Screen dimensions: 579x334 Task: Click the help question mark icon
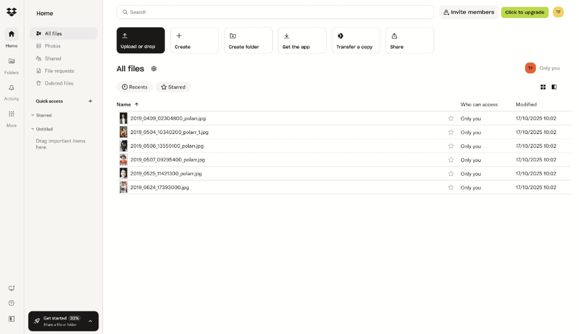12,303
